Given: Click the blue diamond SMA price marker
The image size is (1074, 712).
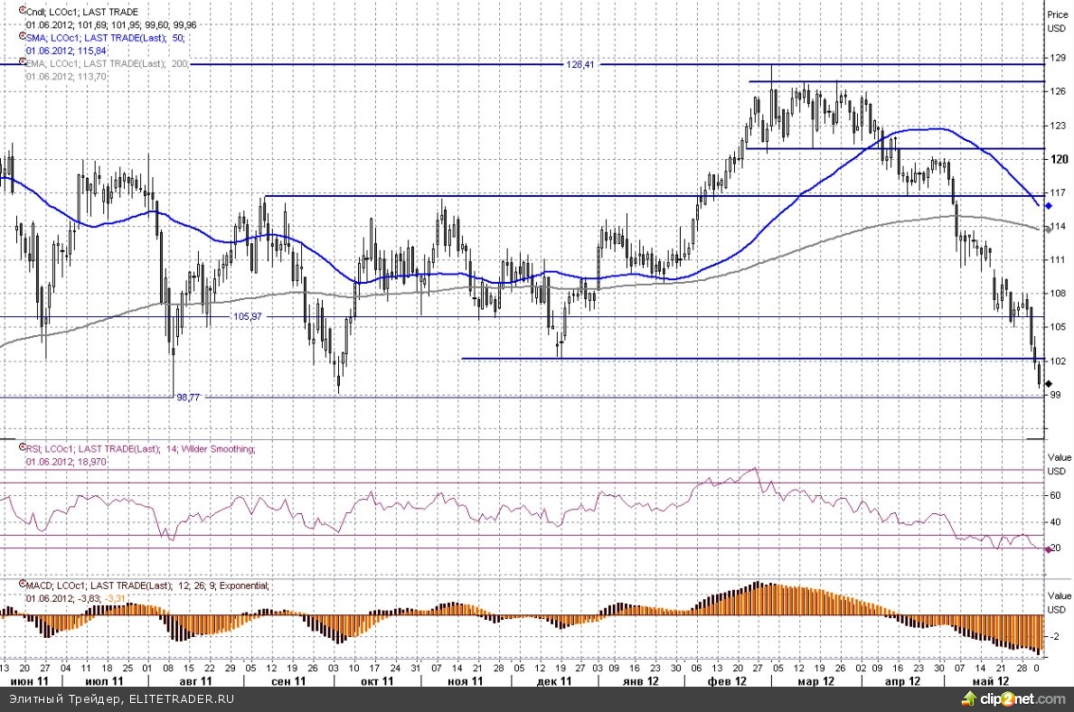Looking at the screenshot, I should [x=1048, y=207].
